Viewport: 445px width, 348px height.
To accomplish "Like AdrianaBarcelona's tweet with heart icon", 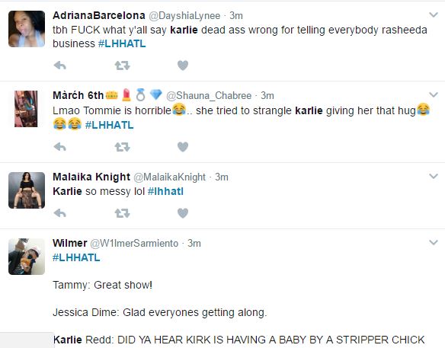I will point(183,65).
